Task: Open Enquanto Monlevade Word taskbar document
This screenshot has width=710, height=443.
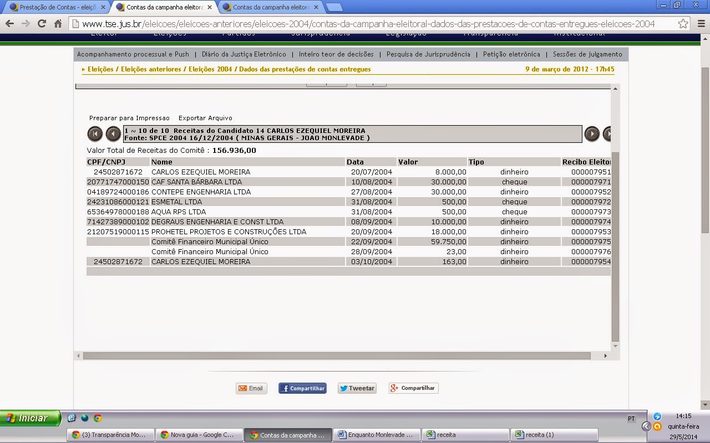Action: pos(376,435)
